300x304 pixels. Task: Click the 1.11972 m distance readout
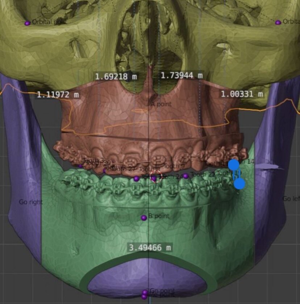click(58, 95)
